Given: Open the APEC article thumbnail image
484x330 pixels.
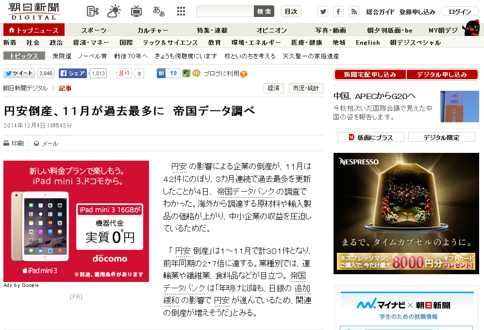Looking at the screenshot, I should point(460,106).
